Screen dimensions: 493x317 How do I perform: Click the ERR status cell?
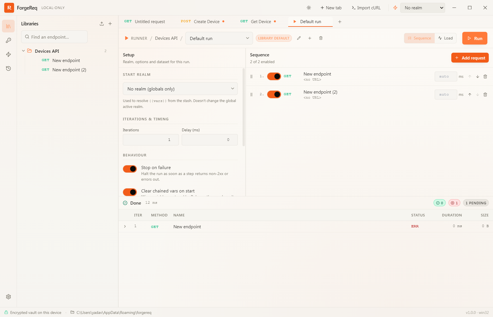point(415,226)
